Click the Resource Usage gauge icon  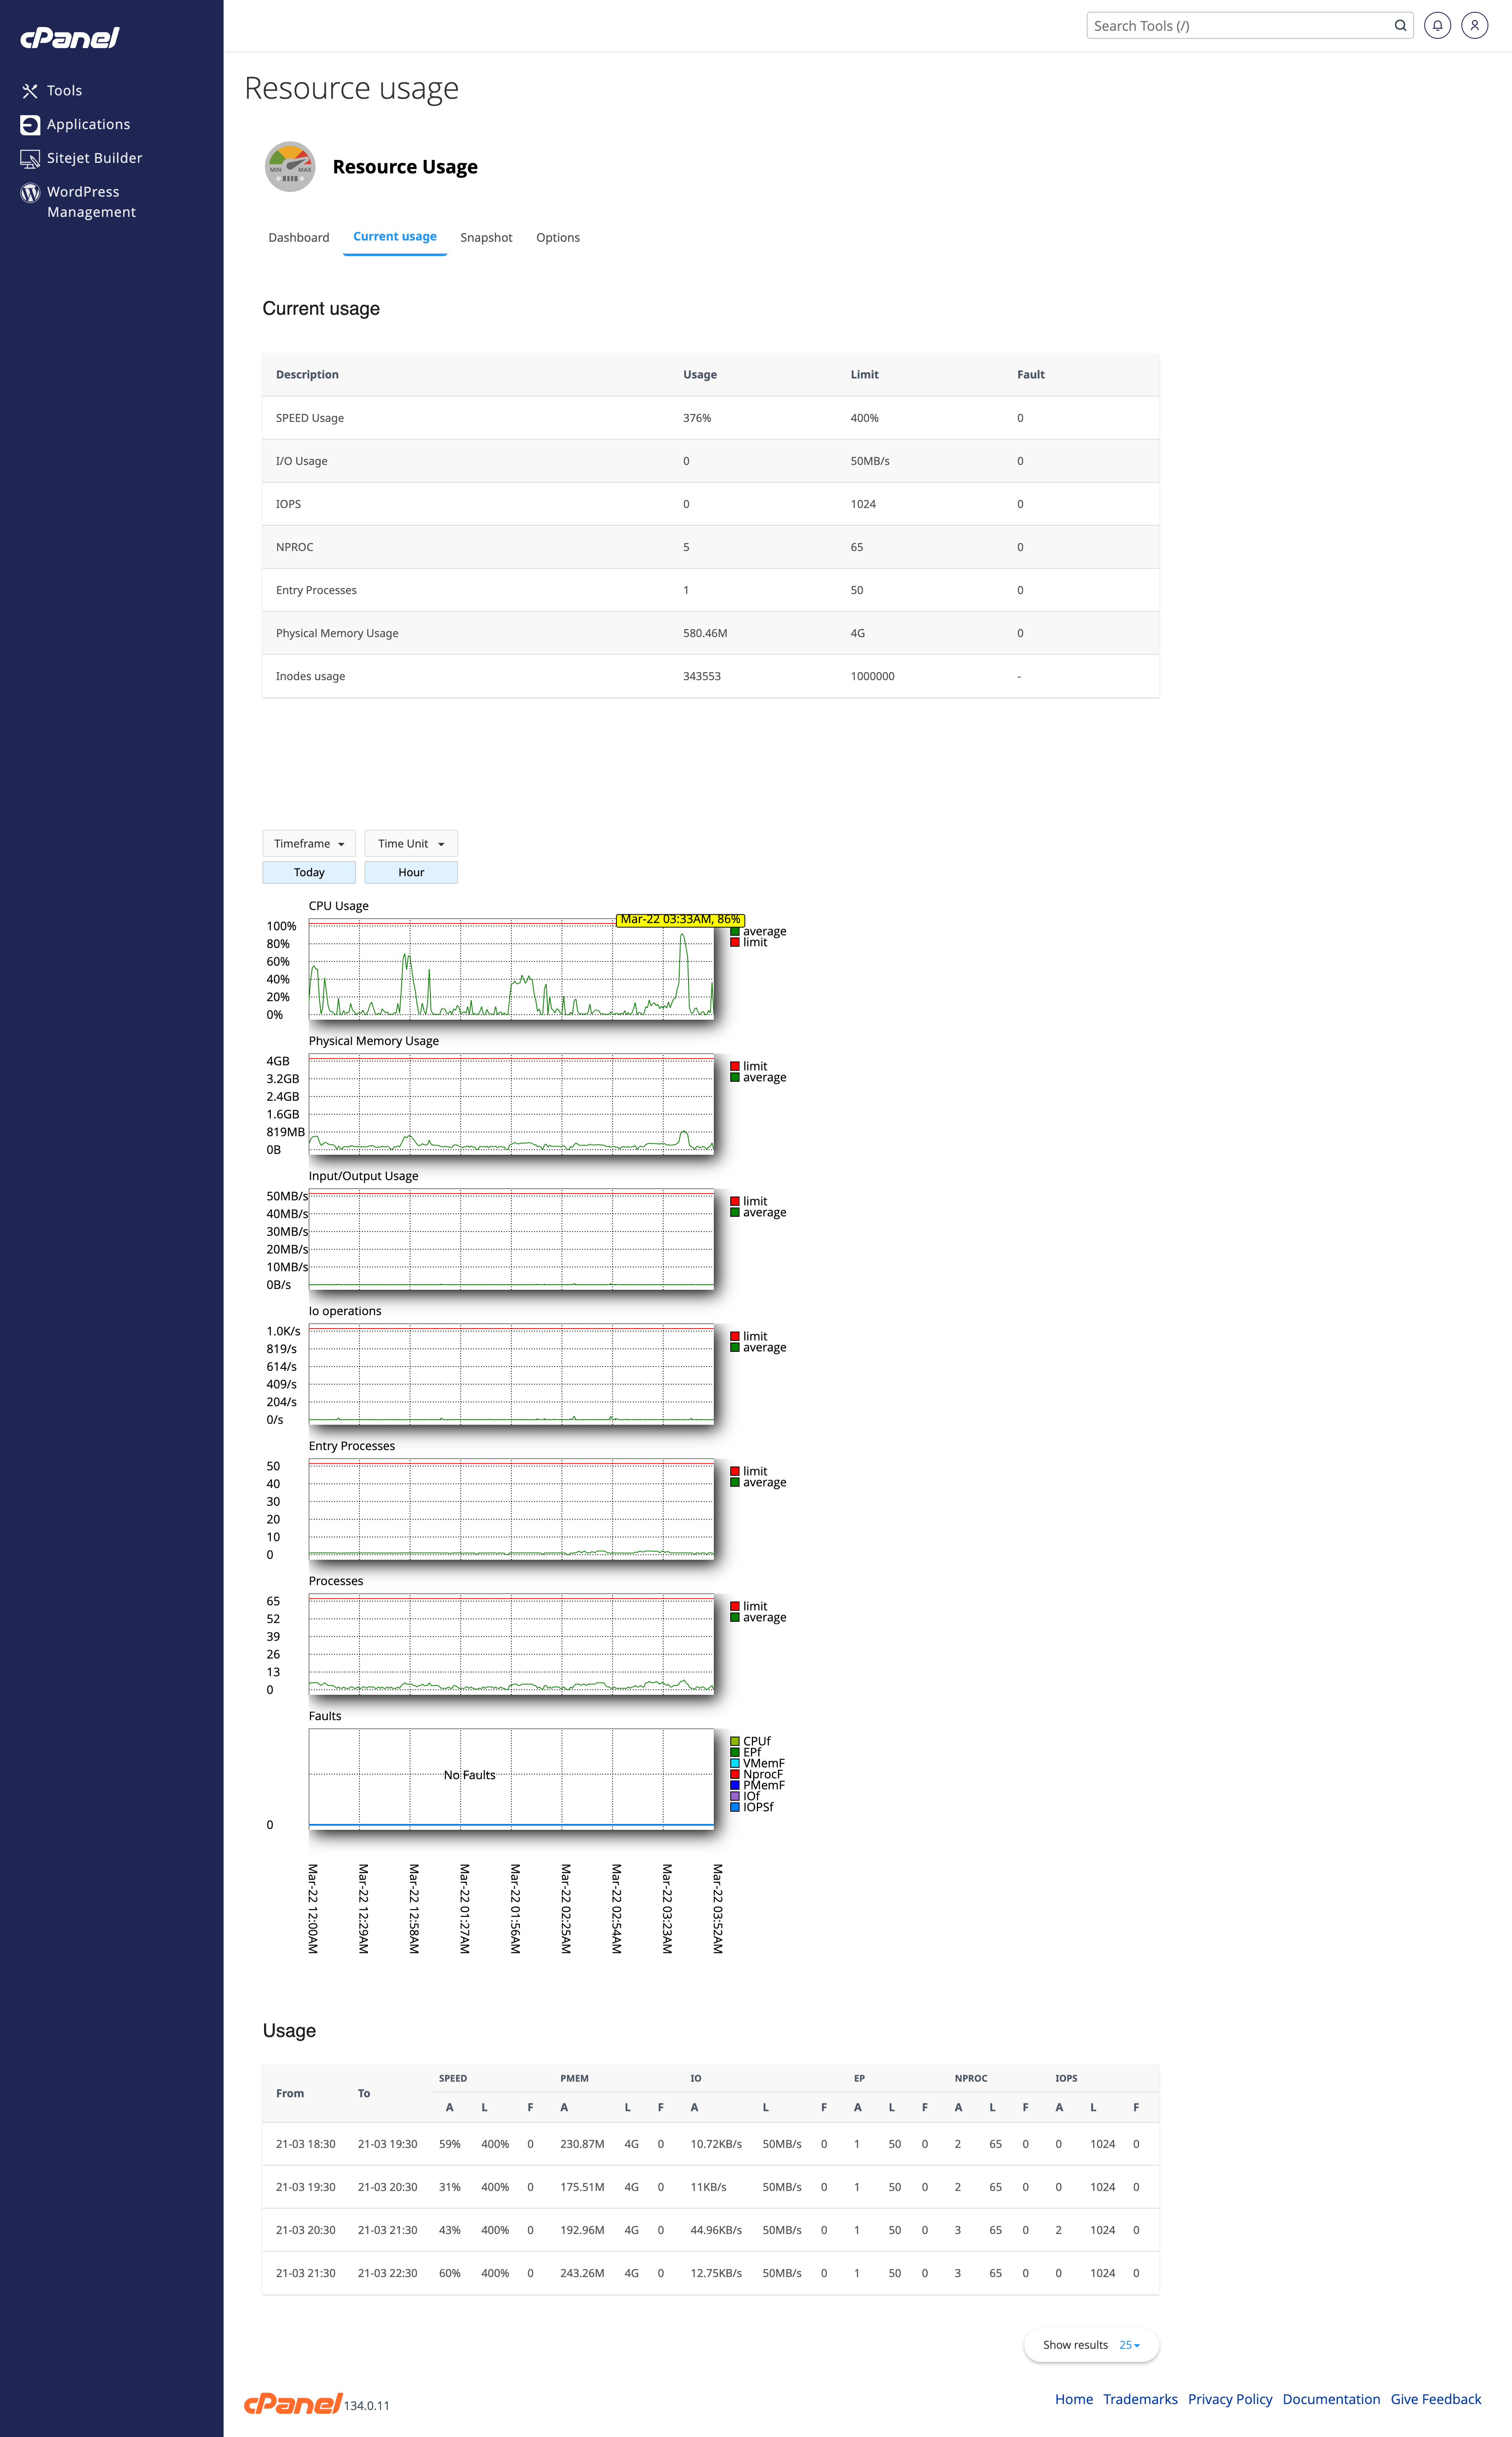(290, 167)
